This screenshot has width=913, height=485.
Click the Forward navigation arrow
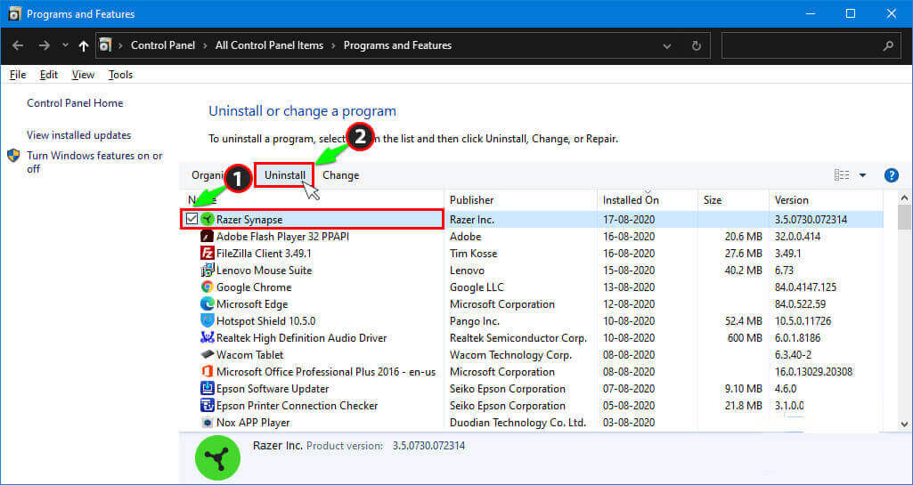(x=45, y=45)
